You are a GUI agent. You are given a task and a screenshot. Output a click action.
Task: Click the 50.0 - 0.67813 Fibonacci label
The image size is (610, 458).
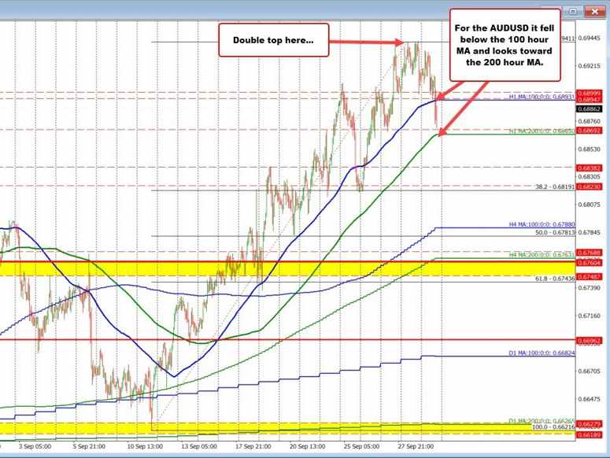click(x=555, y=232)
